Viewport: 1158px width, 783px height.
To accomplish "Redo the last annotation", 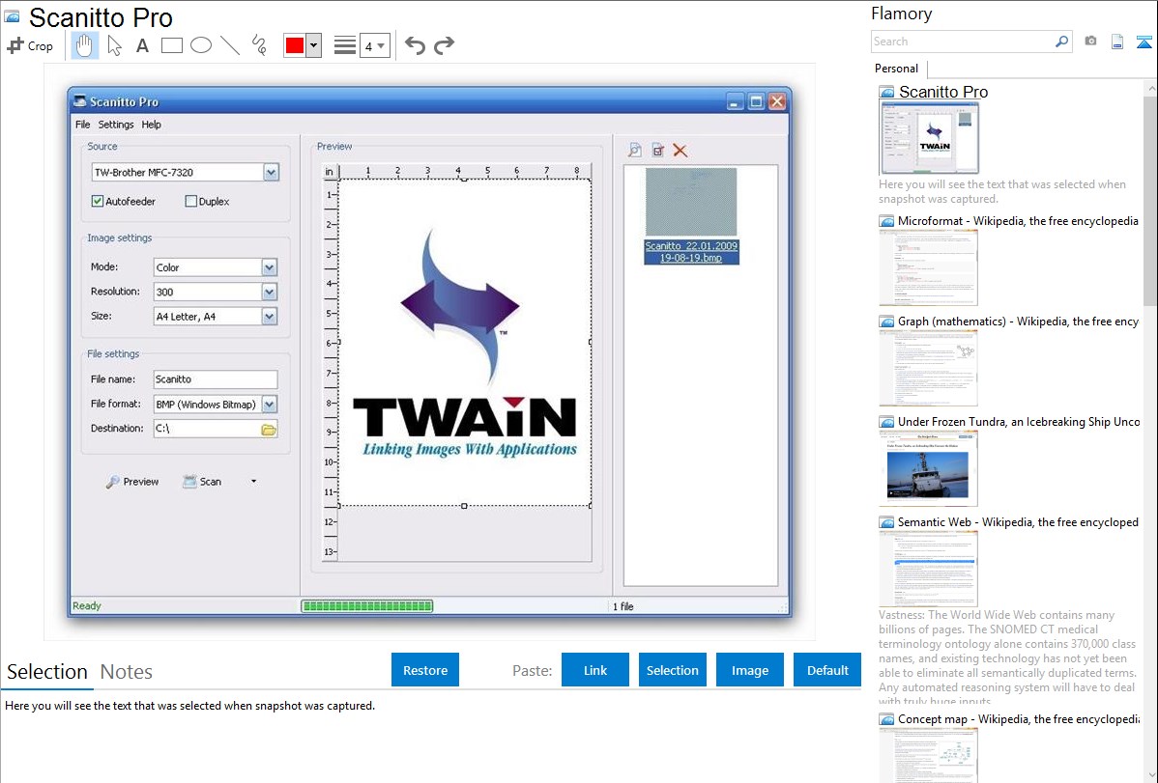I will pos(444,45).
